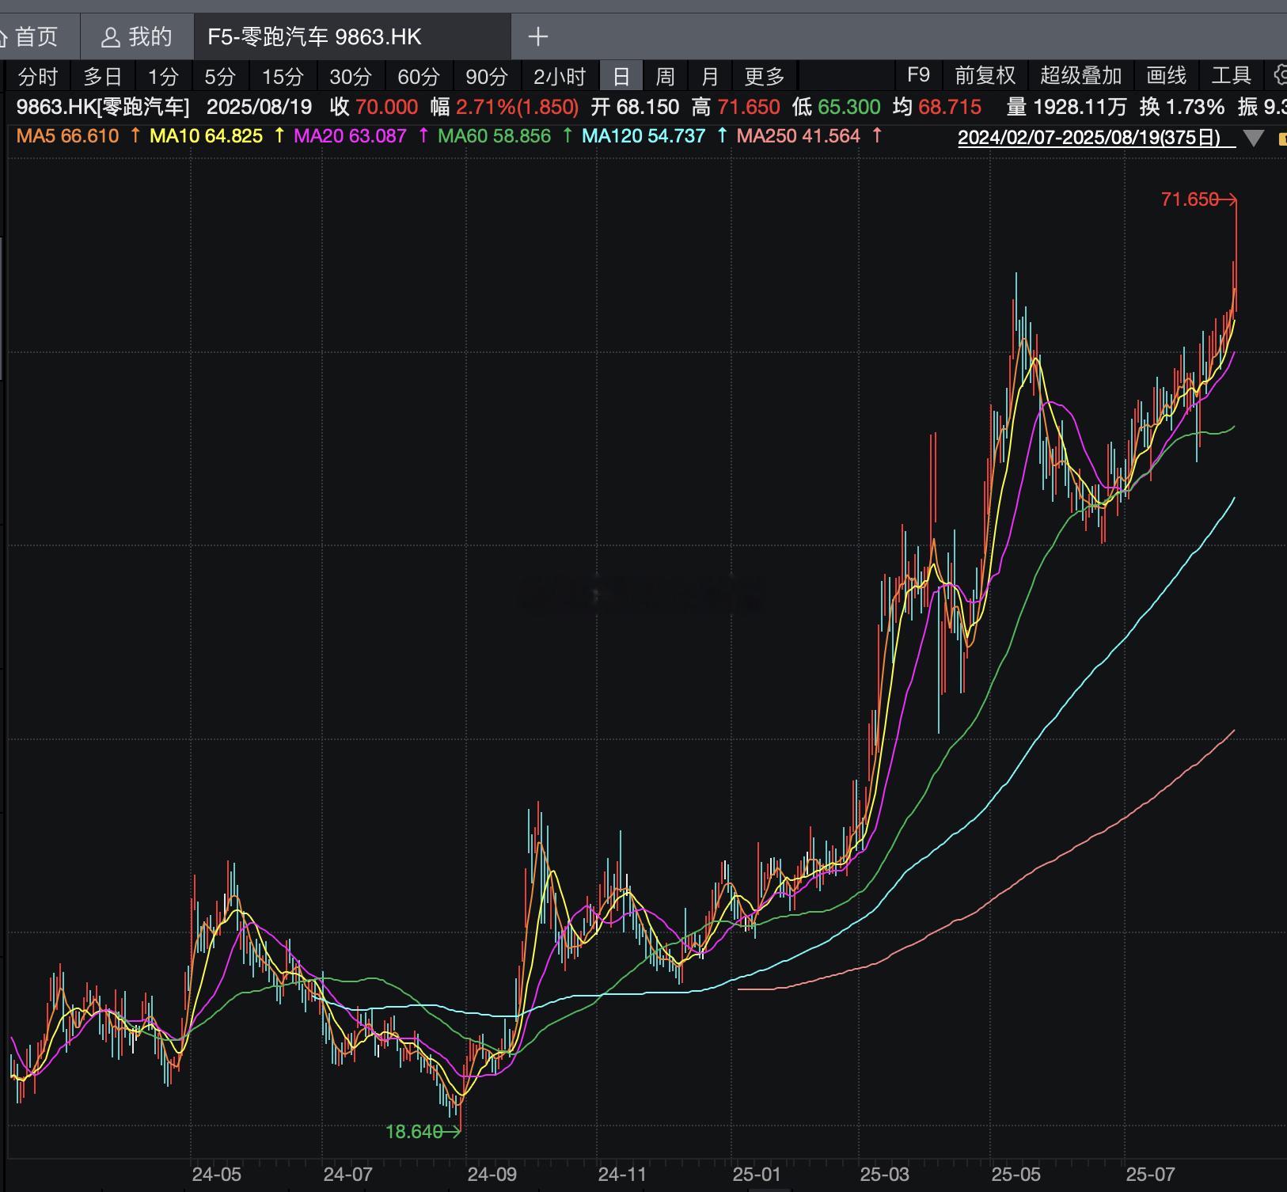Click the MA120 54.737 indicator label

(643, 136)
